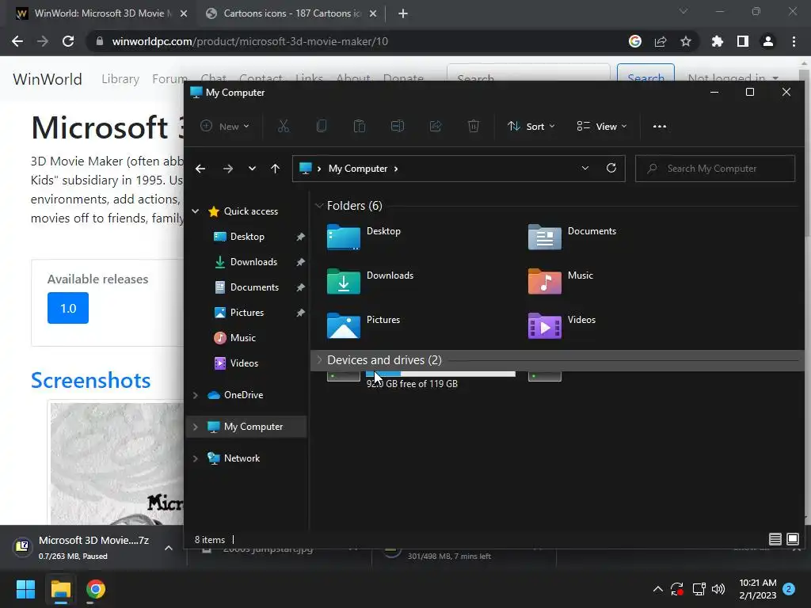Image resolution: width=811 pixels, height=608 pixels.
Task: Open Windows Start menu
Action: [x=25, y=589]
